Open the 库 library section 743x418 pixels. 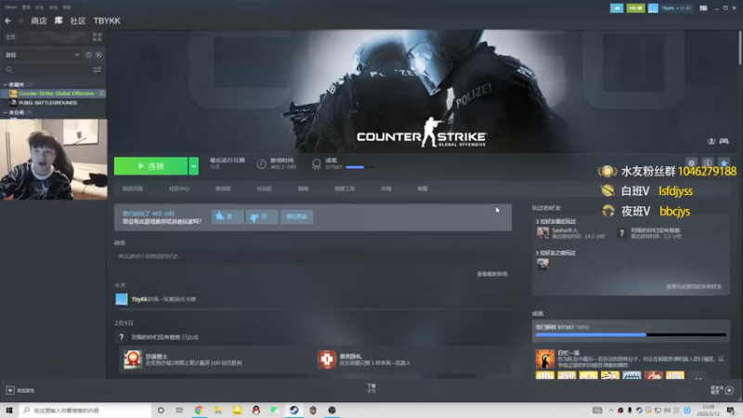(x=59, y=20)
